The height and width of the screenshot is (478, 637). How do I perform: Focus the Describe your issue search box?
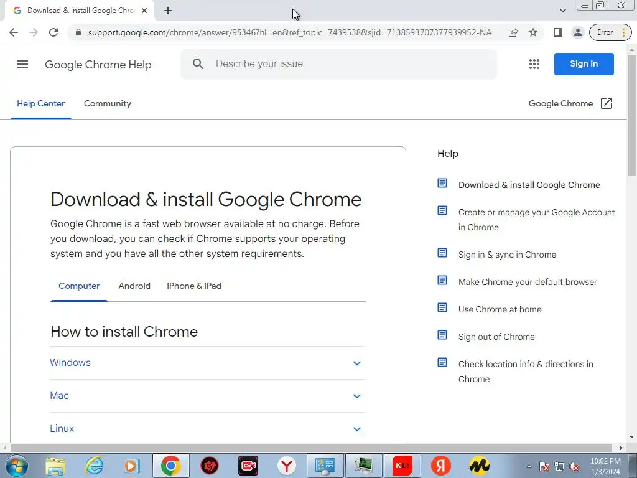[x=338, y=64]
